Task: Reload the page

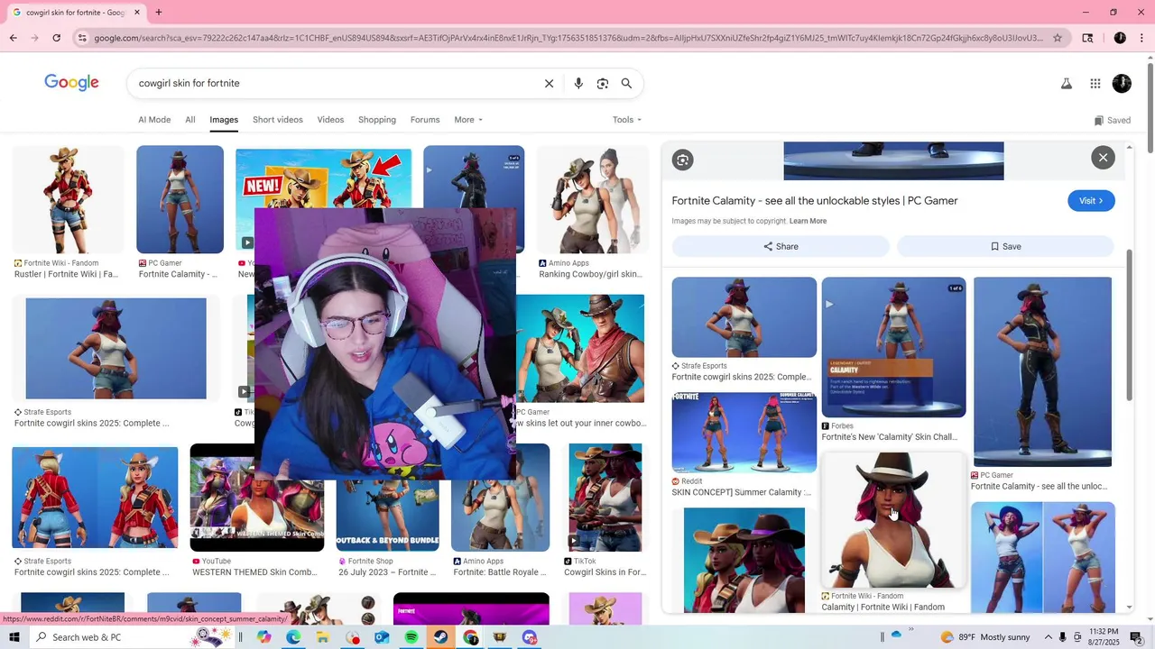Action: (x=56, y=38)
